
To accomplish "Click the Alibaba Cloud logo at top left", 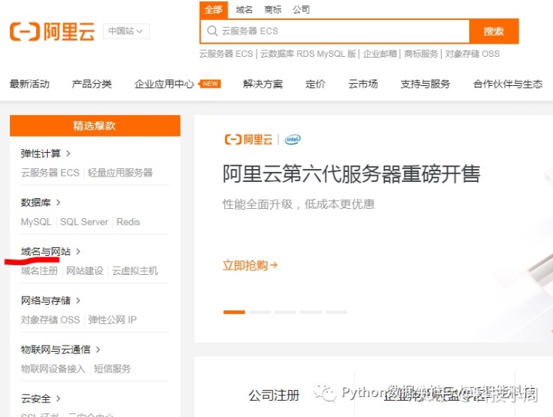I will (52, 31).
